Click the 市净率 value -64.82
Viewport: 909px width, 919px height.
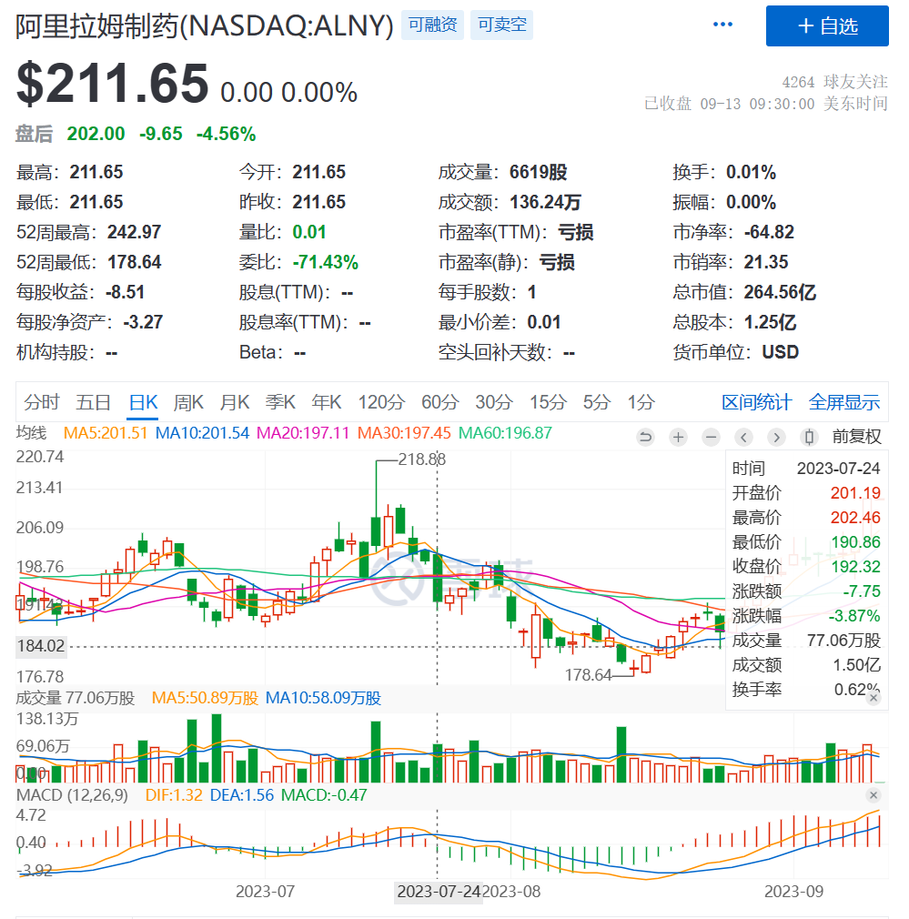769,232
